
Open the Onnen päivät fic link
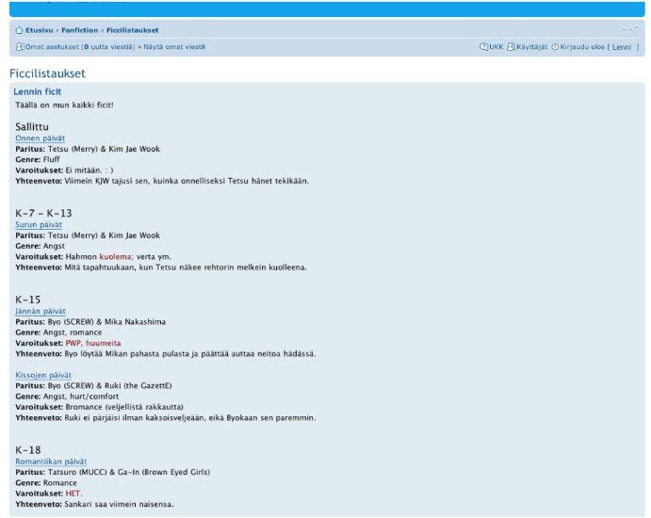click(41, 138)
